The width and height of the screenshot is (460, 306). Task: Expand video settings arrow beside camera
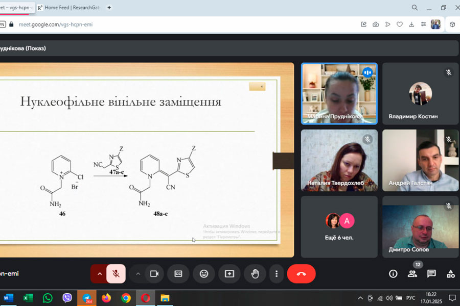pos(137,274)
